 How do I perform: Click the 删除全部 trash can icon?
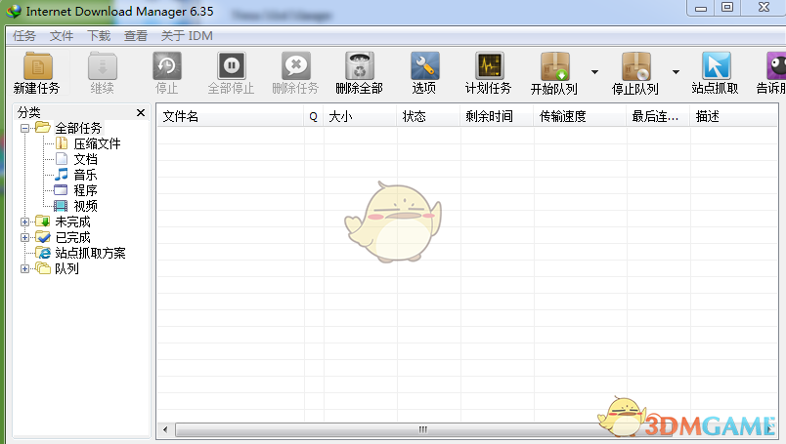click(360, 66)
